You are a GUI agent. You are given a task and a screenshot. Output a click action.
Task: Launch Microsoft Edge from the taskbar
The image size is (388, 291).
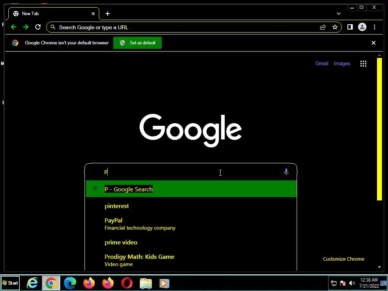pos(70,283)
